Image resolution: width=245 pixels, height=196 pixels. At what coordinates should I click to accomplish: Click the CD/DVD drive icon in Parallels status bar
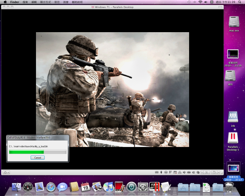click(166, 172)
